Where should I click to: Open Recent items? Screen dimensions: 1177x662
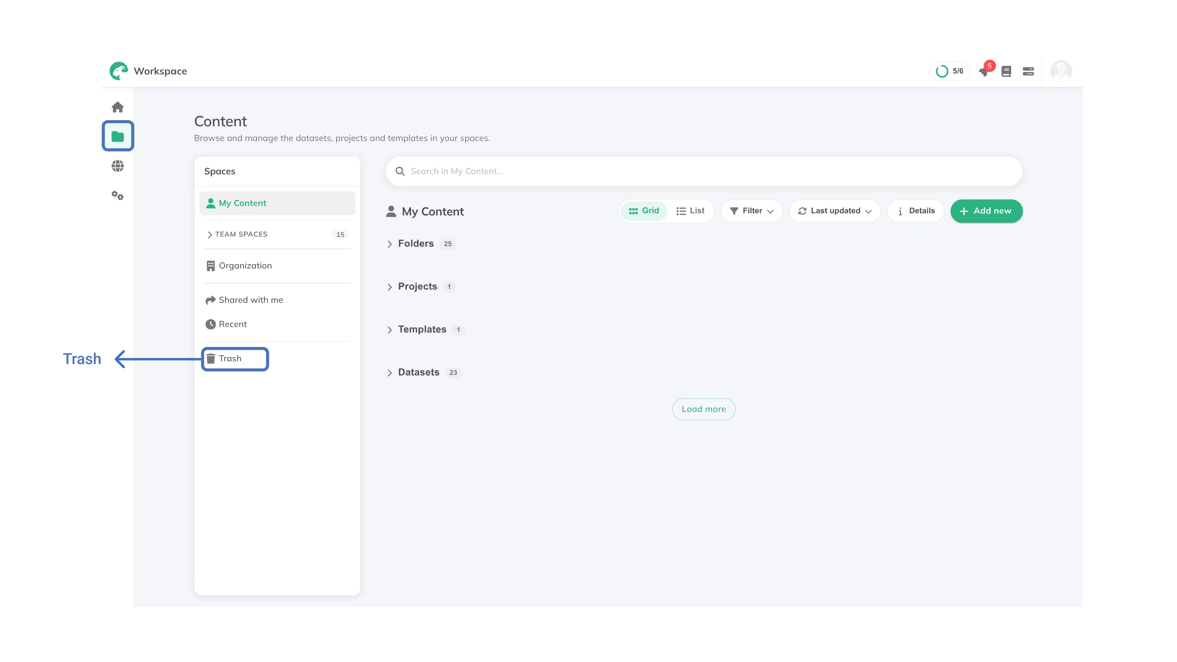277,324
